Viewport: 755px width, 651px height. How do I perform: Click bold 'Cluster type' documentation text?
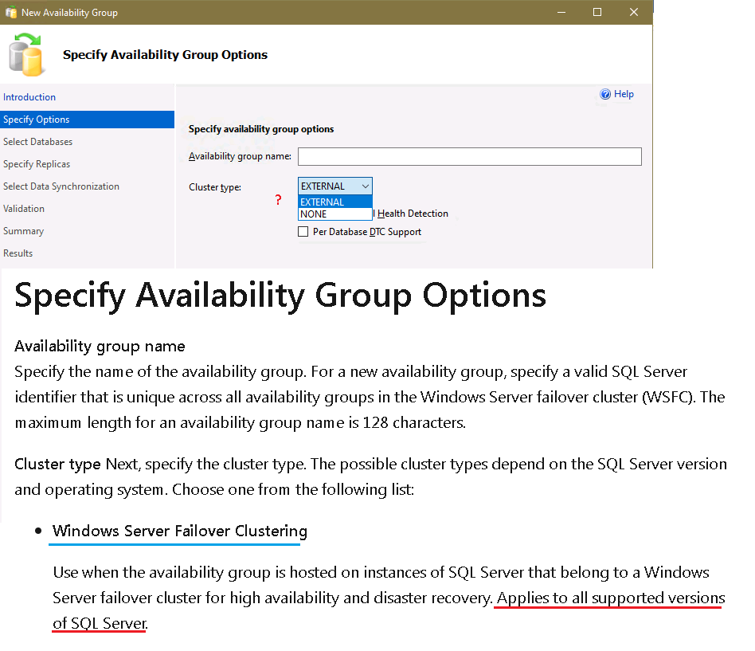click(57, 464)
